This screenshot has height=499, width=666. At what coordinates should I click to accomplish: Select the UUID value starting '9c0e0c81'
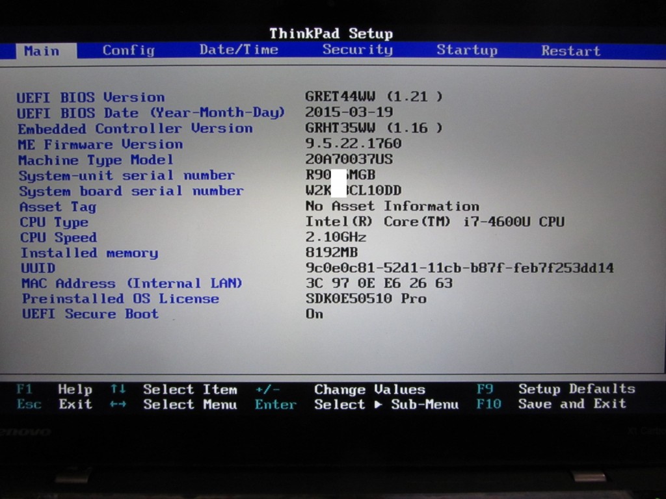pyautogui.click(x=460, y=268)
